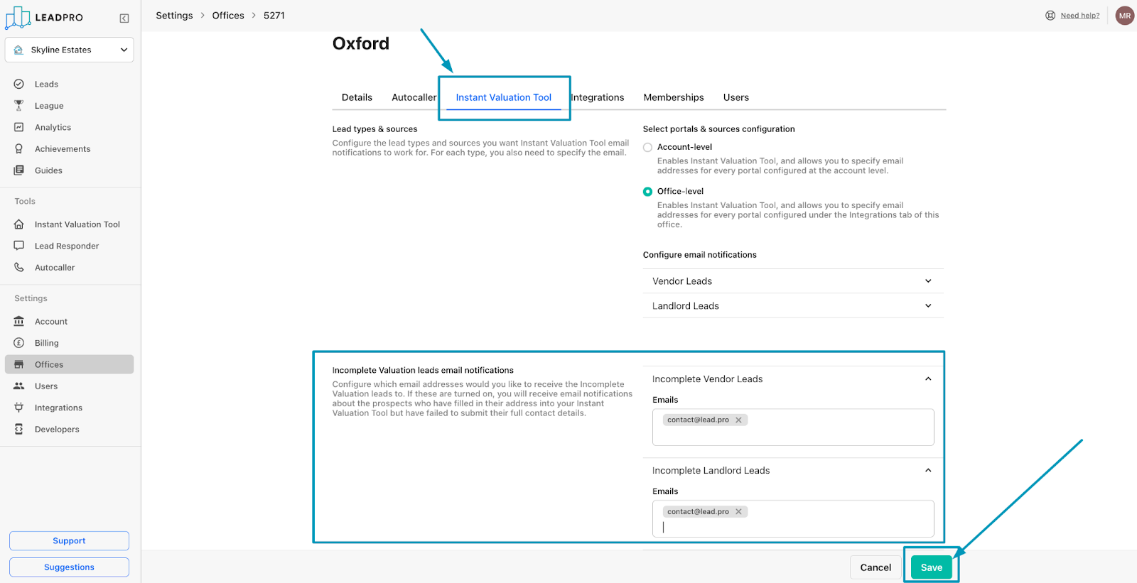Screen dimensions: 1137x583
Task: Collapse the Incomplete Vendor Leads section
Action: coord(928,379)
